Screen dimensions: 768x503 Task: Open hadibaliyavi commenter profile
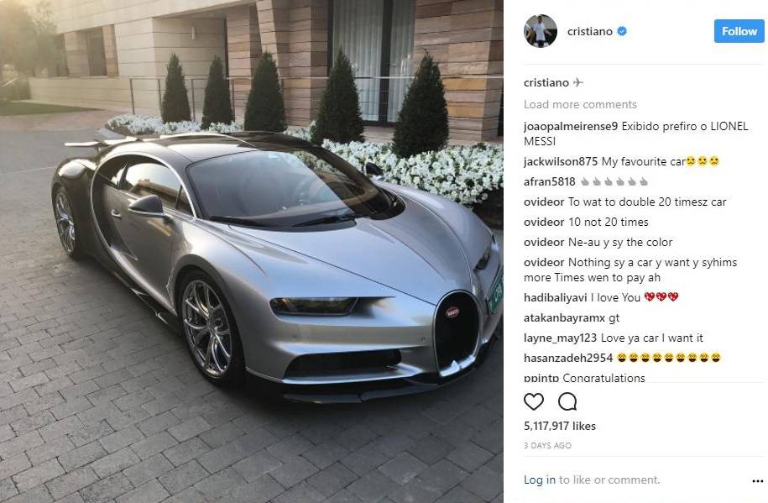555,297
